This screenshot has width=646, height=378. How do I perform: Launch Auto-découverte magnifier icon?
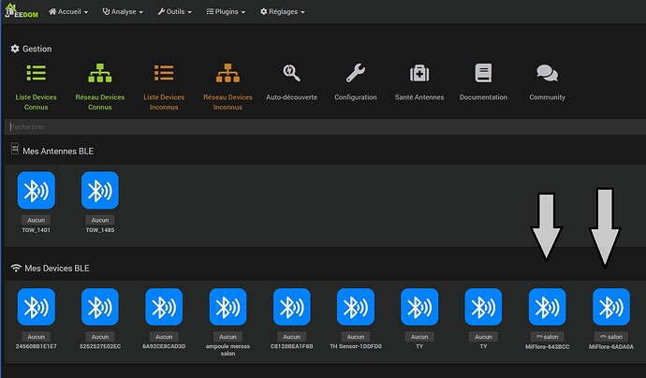pos(291,73)
